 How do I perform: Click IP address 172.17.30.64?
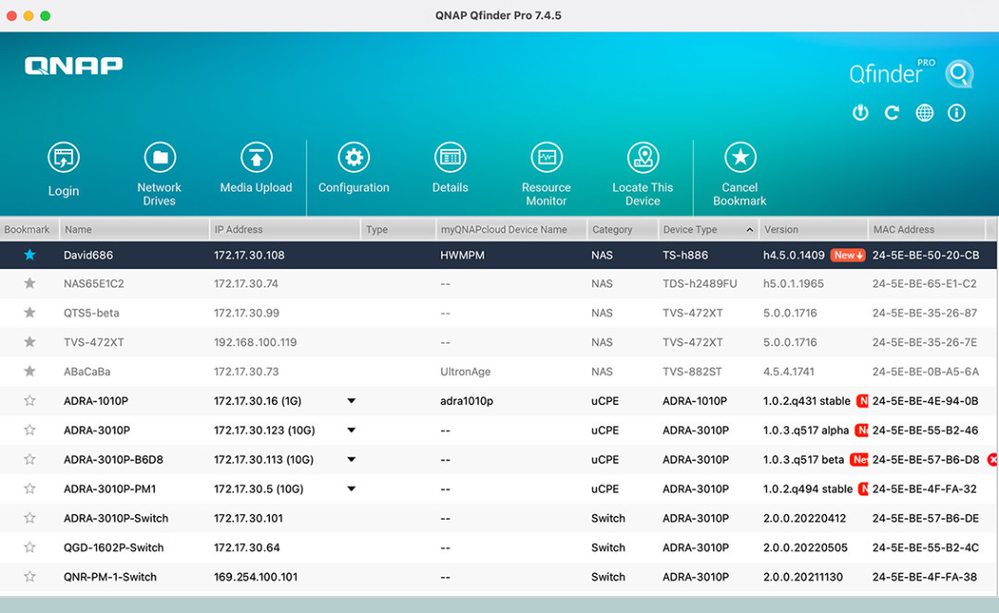[x=247, y=547]
